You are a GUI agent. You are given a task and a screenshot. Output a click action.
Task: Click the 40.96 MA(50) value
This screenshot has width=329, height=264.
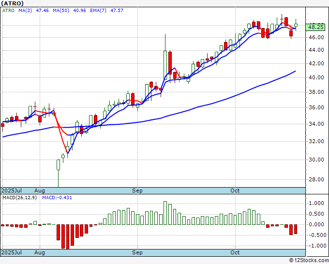[x=79, y=11]
